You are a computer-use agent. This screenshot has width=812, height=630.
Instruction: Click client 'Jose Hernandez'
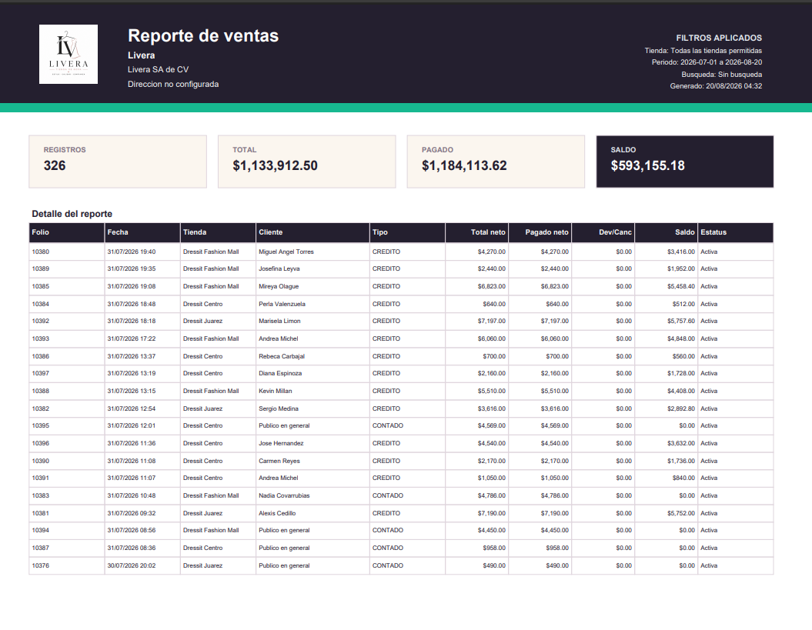tap(281, 443)
